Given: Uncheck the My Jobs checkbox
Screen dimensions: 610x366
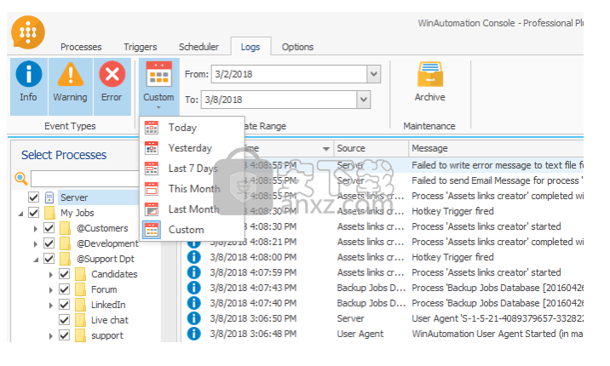Looking at the screenshot, I should (x=34, y=213).
